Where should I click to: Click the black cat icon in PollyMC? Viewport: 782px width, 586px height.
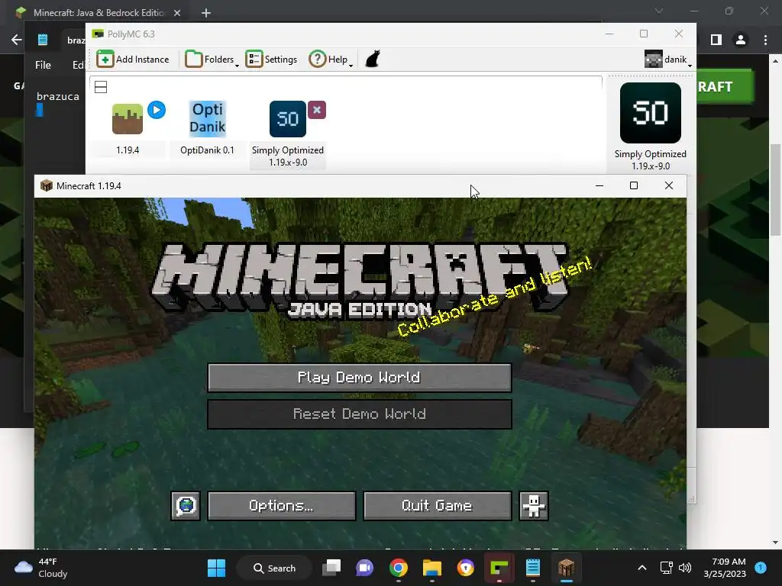tap(373, 59)
